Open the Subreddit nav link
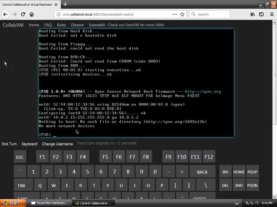Image resolution: width=277 pixels, height=207 pixels. pos(97,25)
